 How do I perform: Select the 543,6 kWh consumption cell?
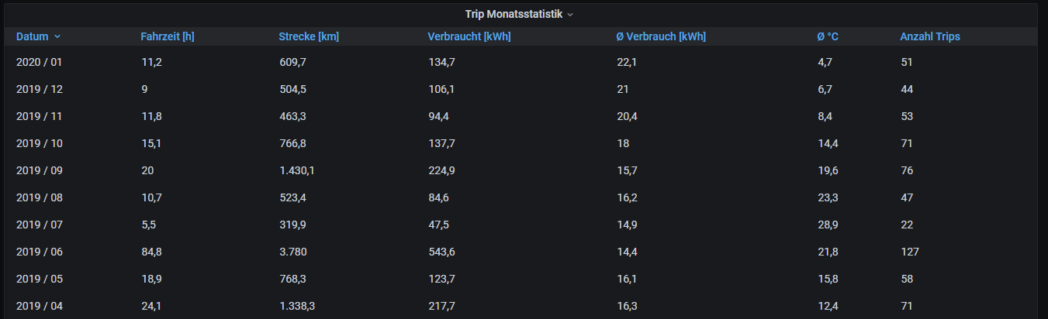441,252
